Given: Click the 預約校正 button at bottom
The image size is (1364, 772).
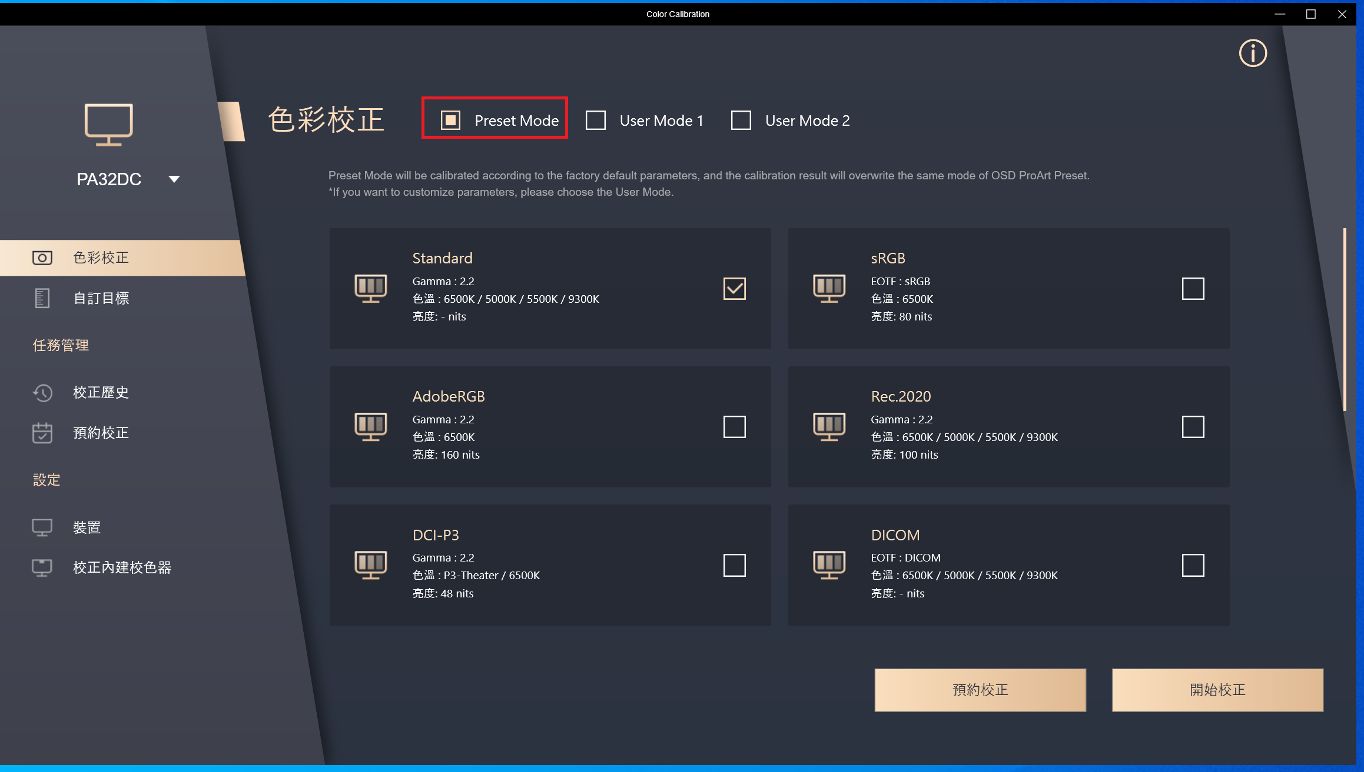Looking at the screenshot, I should [x=980, y=690].
